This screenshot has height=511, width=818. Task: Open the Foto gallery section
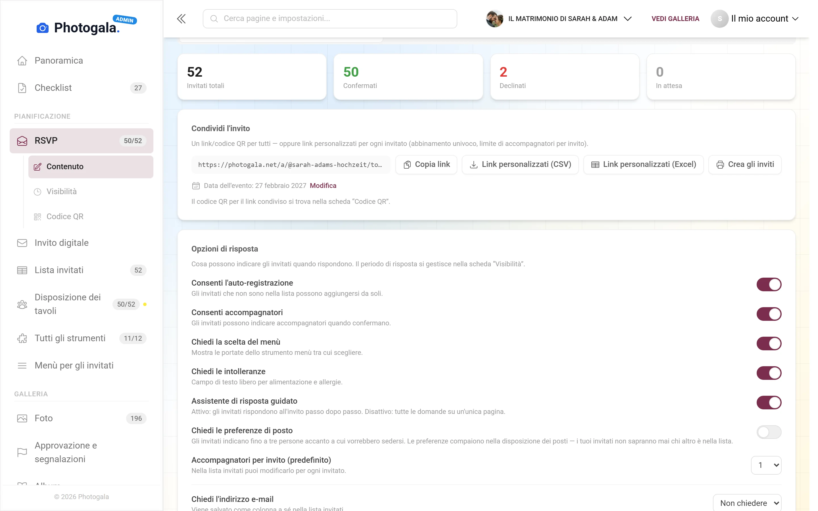[x=82, y=418]
